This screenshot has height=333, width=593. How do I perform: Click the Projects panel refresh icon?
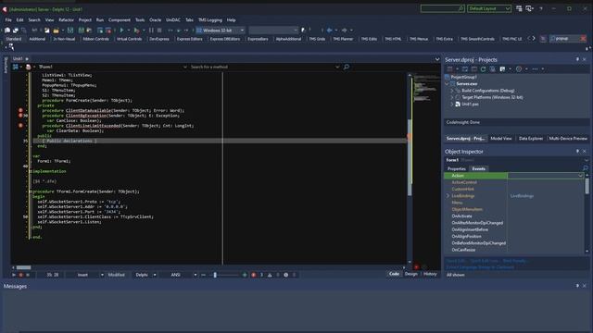[483, 69]
